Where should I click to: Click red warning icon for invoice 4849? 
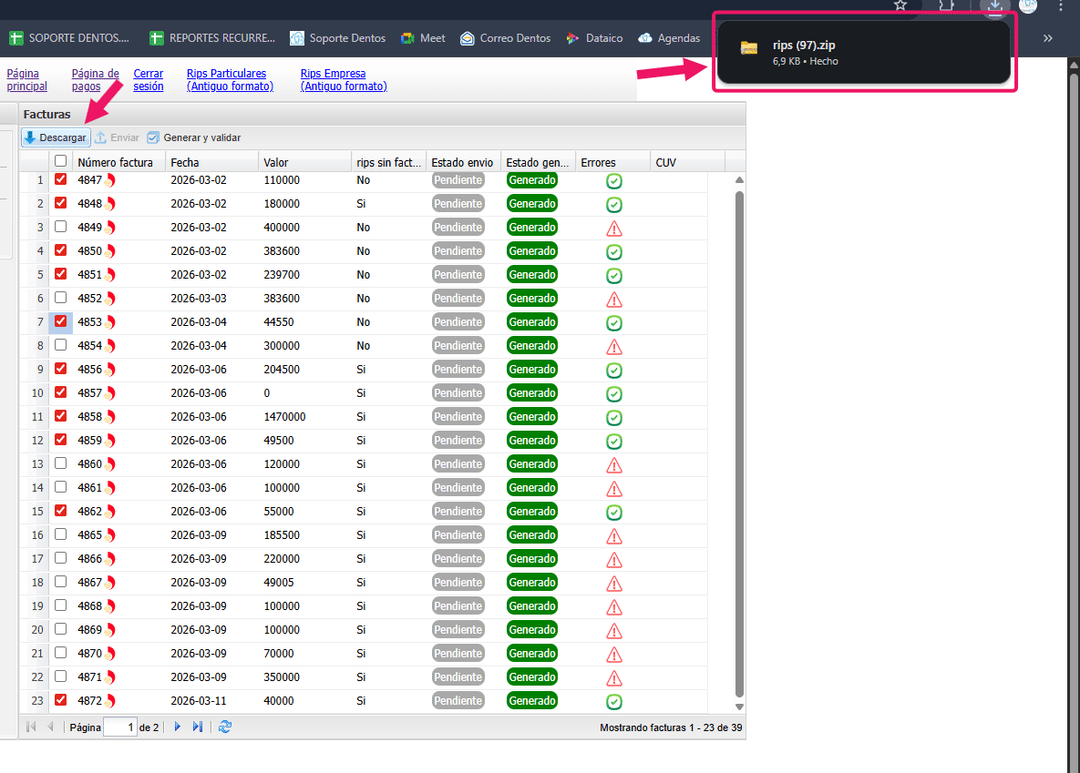point(614,228)
